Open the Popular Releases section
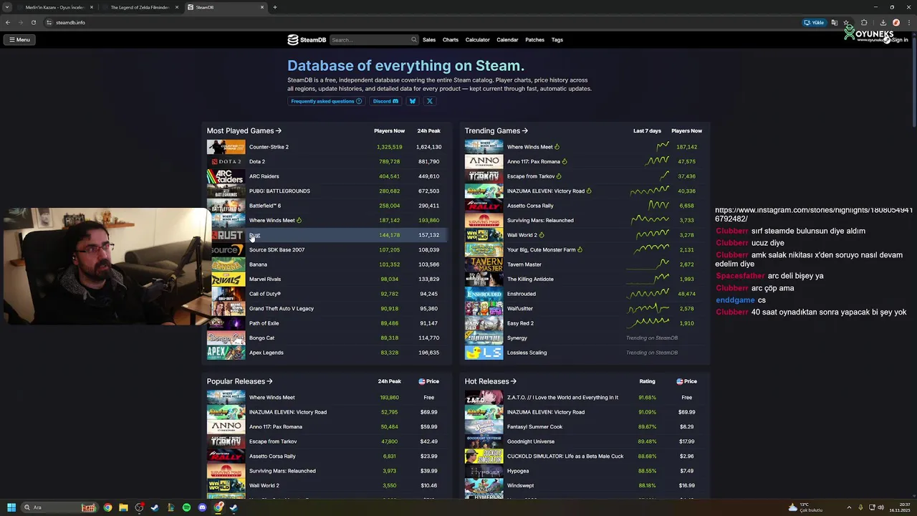Image resolution: width=917 pixels, height=516 pixels. tap(240, 381)
